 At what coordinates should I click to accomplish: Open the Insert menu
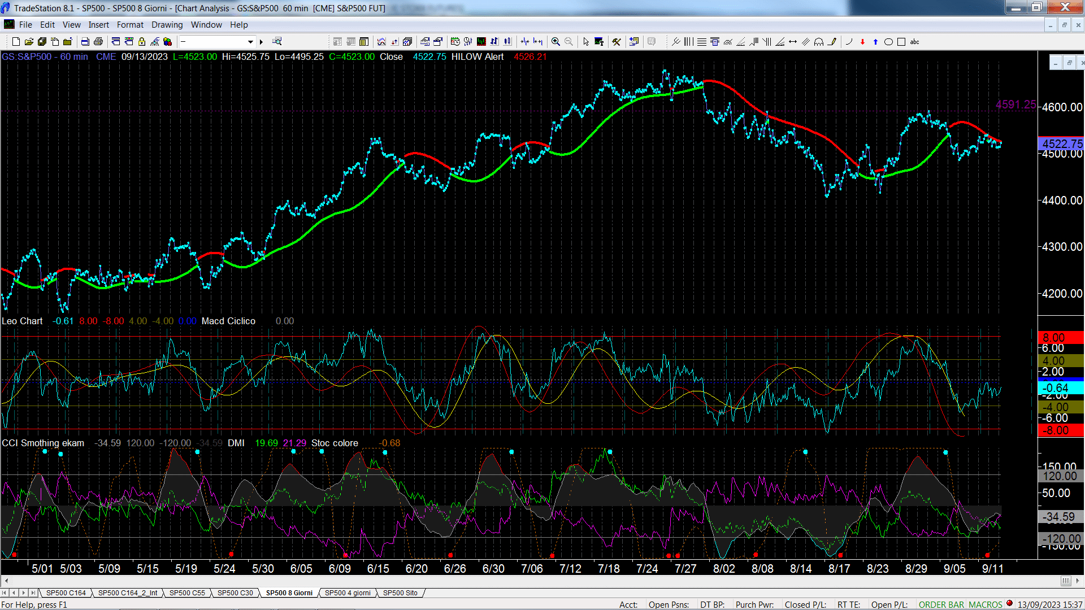pos(98,24)
